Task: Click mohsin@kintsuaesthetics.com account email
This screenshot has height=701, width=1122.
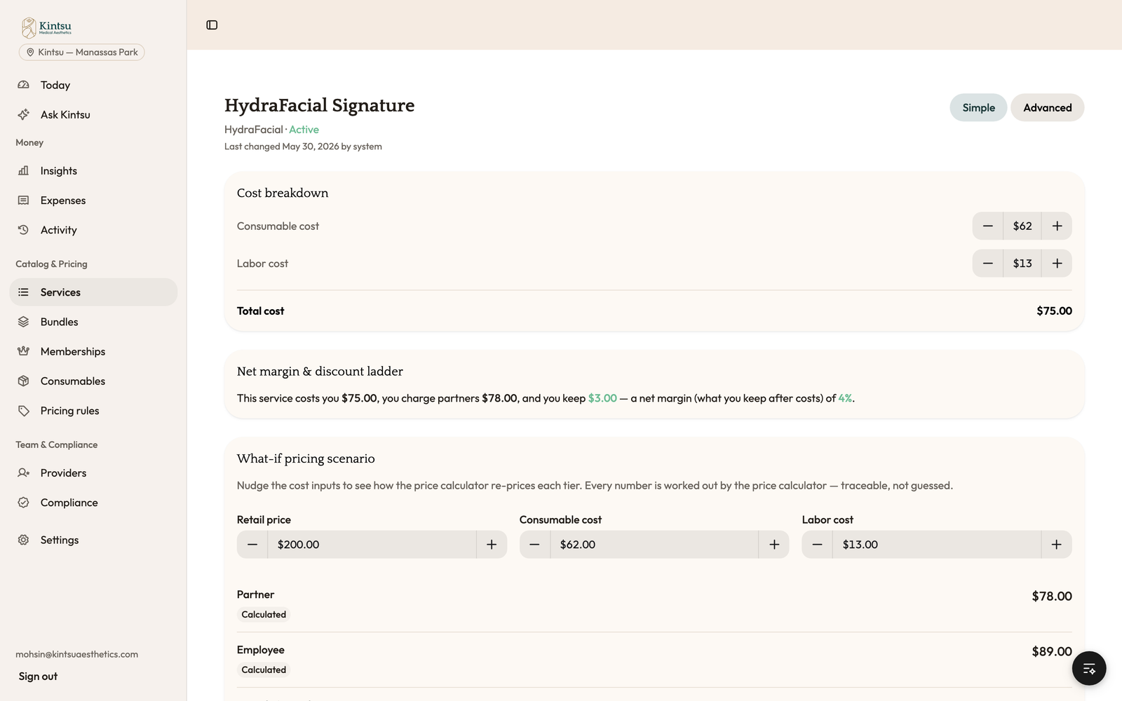Action: pyautogui.click(x=77, y=654)
